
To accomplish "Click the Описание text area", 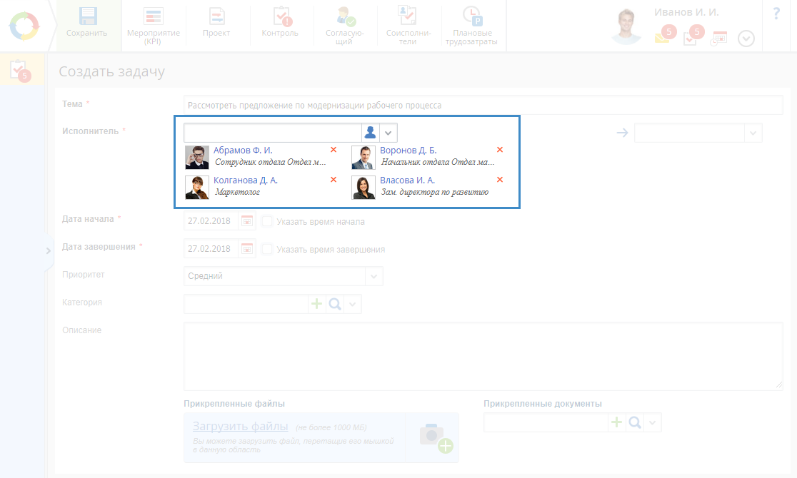I will tap(483, 357).
